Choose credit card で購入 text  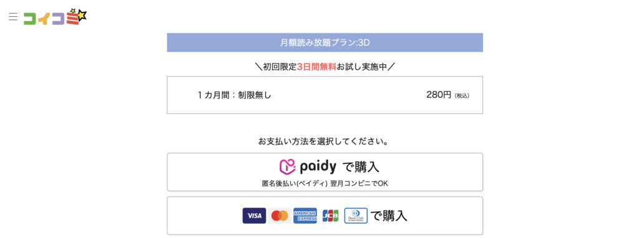389,216
